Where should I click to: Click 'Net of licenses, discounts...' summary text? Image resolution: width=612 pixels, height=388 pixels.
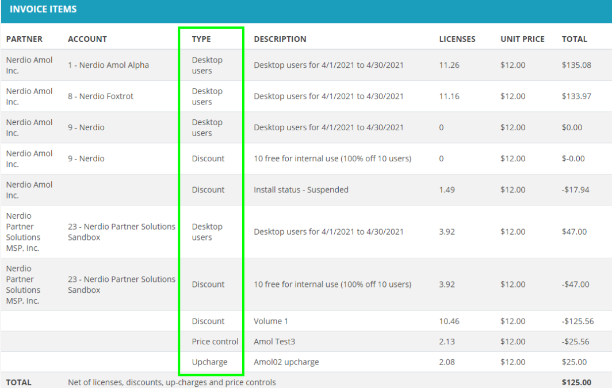click(x=172, y=382)
